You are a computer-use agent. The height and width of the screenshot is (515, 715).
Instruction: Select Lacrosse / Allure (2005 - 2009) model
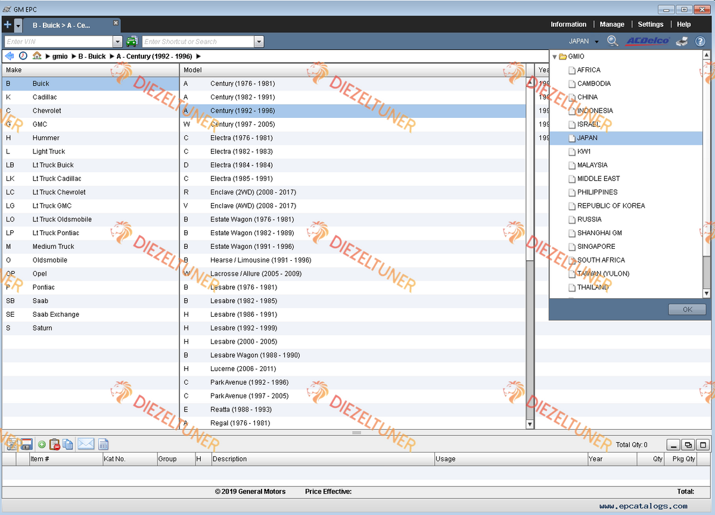(x=353, y=274)
